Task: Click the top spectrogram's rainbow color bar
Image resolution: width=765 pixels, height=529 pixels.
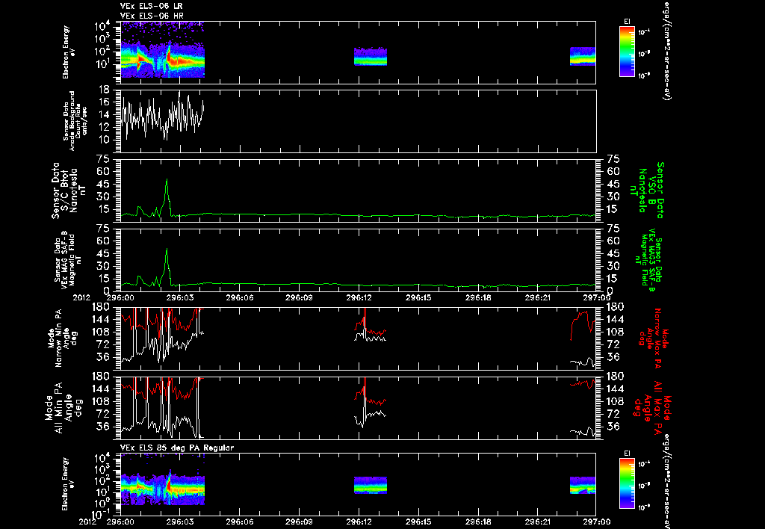Action: tap(627, 52)
